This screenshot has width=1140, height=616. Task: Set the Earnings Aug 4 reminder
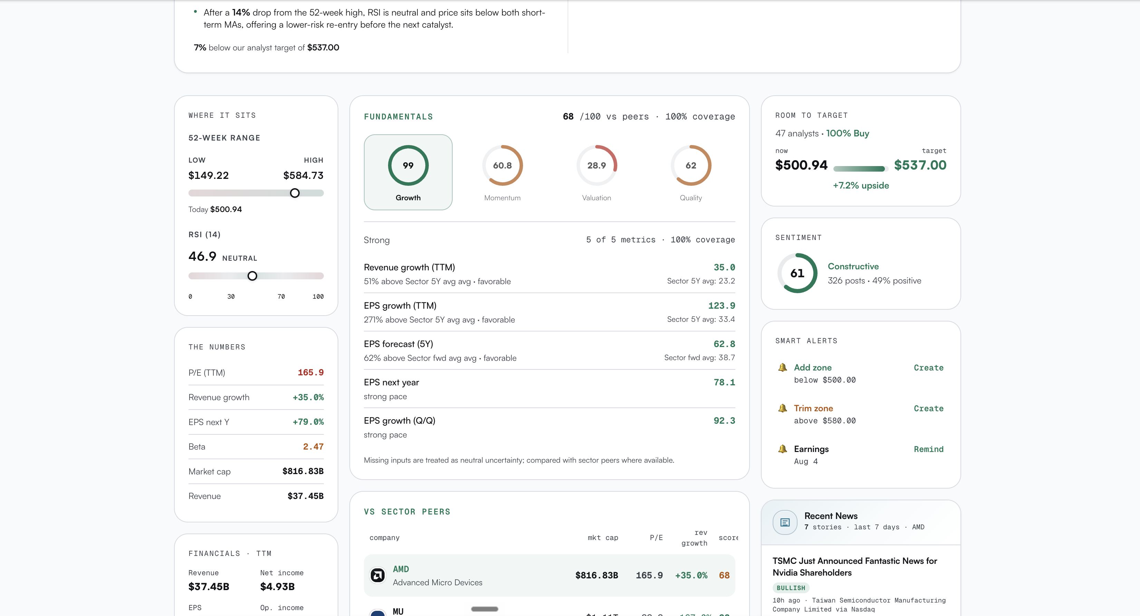[928, 449]
